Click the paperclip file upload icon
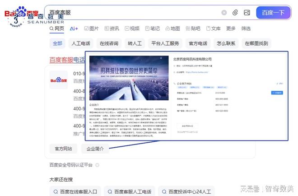 pos(236,13)
